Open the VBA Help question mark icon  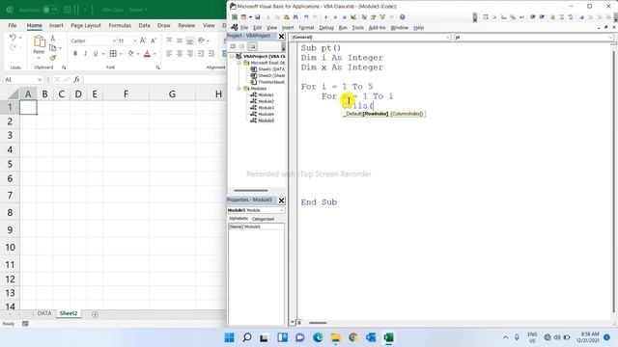pos(402,17)
